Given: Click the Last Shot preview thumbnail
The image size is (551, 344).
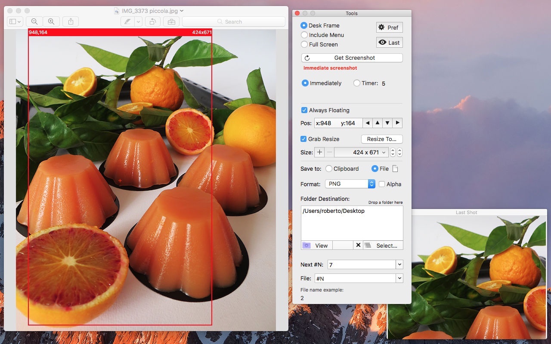Looking at the screenshot, I should click(x=467, y=277).
